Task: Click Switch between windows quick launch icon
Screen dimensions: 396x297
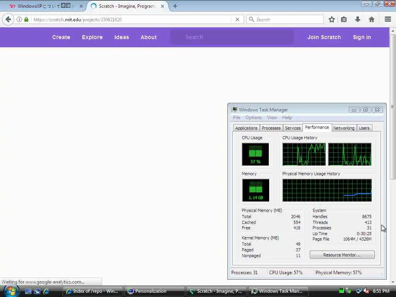Action: pyautogui.click(x=37, y=291)
